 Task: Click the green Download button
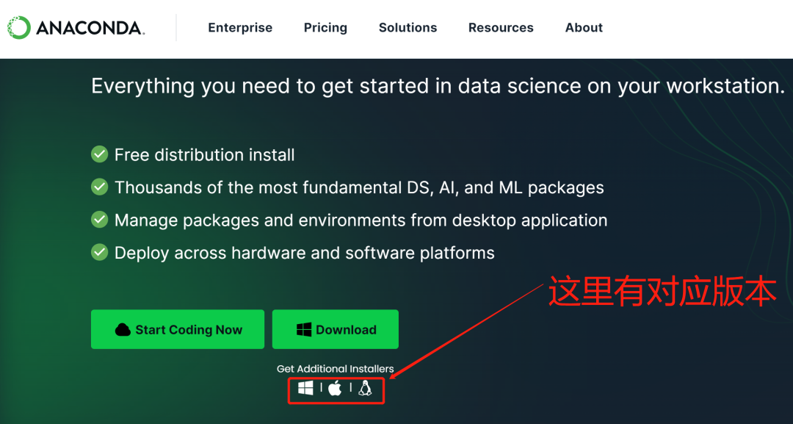[336, 329]
